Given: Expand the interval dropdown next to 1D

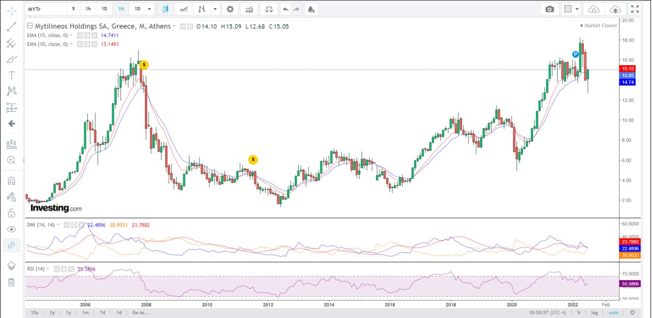Looking at the screenshot, I should pos(150,9).
